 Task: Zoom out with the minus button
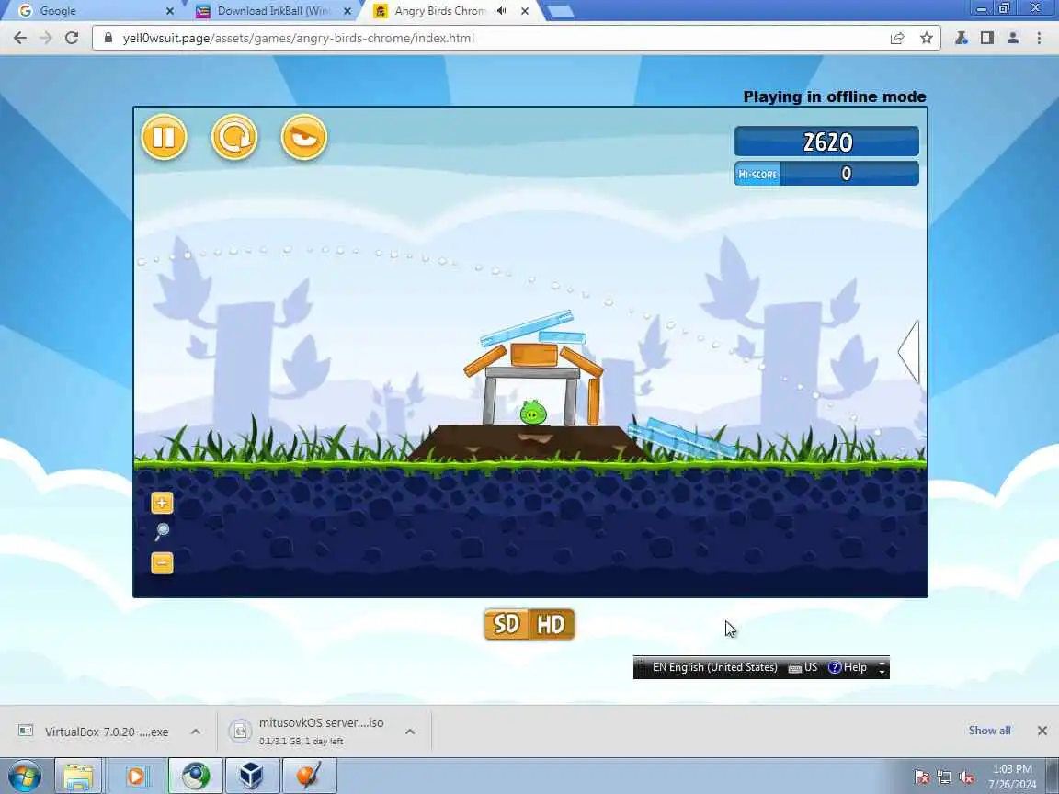(x=162, y=562)
